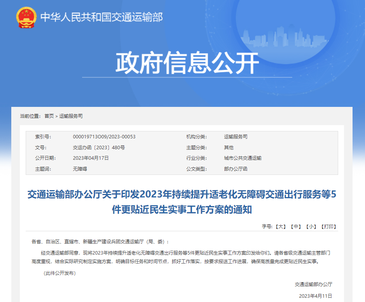Set font size to 【小】

click(x=311, y=227)
